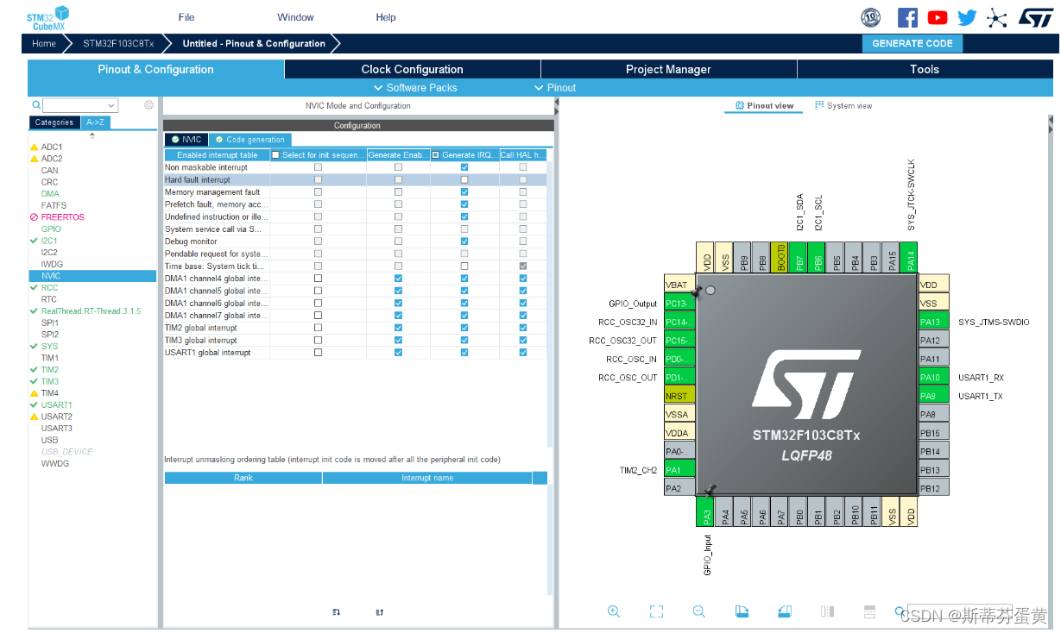Uncheck Call HAL handler for USART1 global interrupt
This screenshot has width=1061, height=633.
[x=523, y=353]
